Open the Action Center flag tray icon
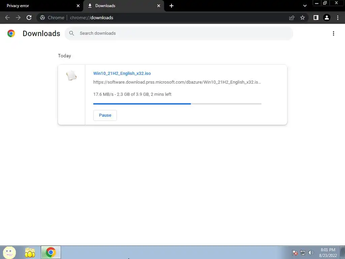The height and width of the screenshot is (259, 345). 295,253
